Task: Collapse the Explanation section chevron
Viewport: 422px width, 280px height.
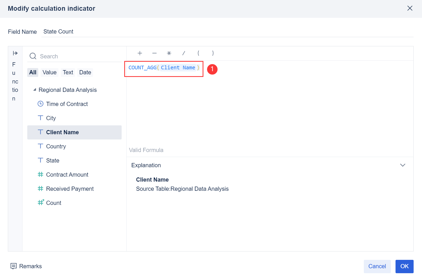Action: [x=403, y=165]
